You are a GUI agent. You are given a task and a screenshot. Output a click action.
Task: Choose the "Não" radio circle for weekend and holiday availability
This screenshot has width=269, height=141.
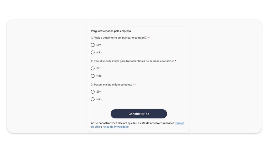[93, 76]
